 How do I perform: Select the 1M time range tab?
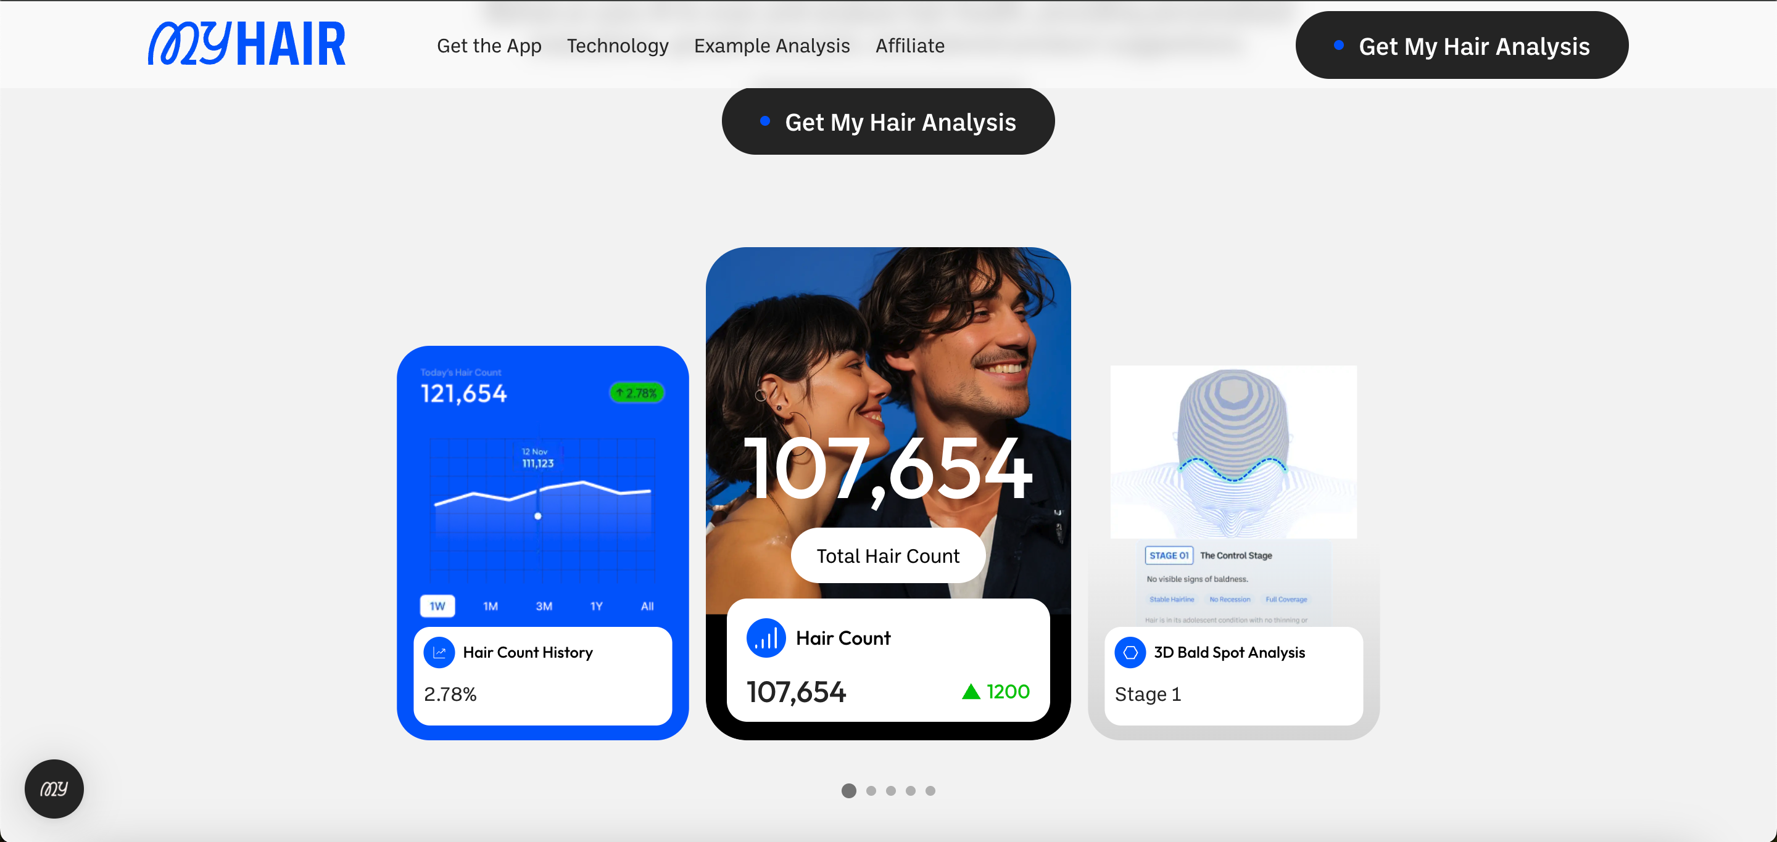click(491, 606)
